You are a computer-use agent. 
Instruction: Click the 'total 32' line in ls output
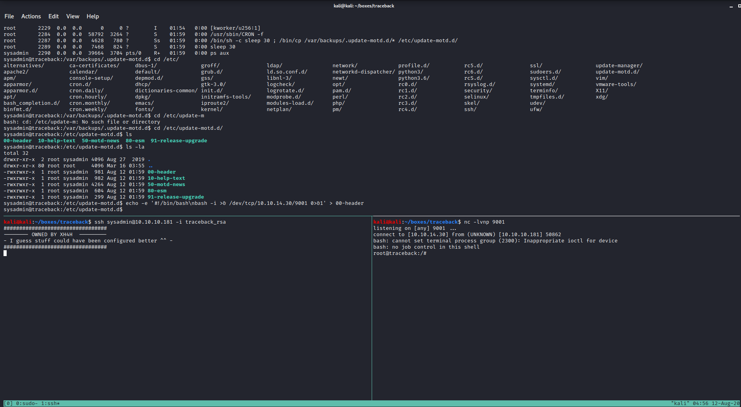coord(16,153)
